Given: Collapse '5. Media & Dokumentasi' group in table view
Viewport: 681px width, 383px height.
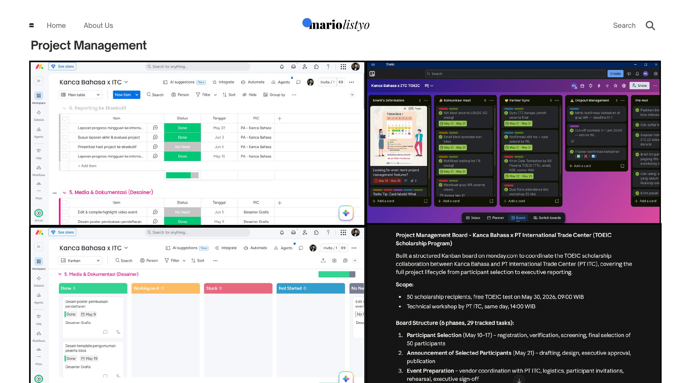Looking at the screenshot, I should (x=64, y=192).
